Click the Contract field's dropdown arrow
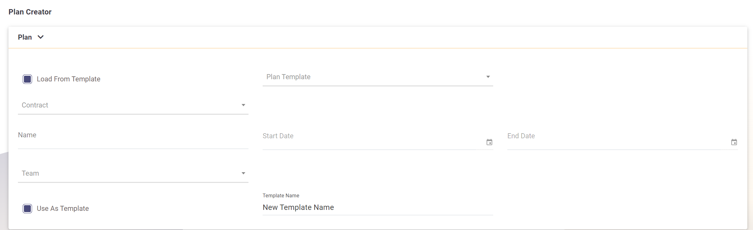The height and width of the screenshot is (230, 753). point(243,105)
